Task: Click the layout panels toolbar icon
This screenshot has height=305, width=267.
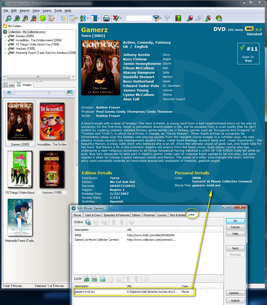Action: point(94,18)
